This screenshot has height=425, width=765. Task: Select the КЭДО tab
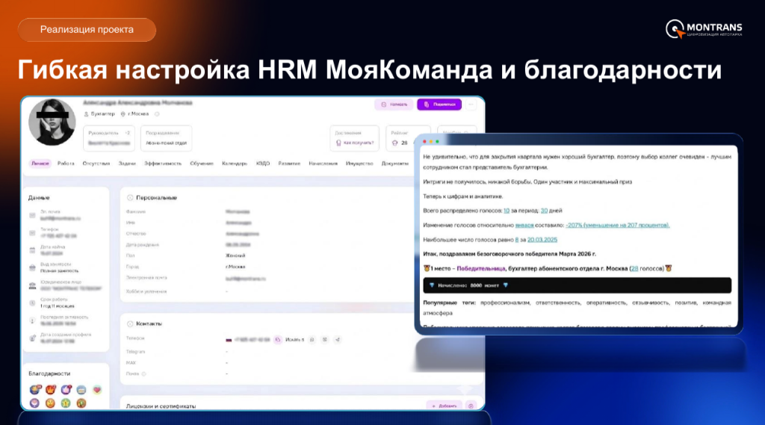coord(263,164)
